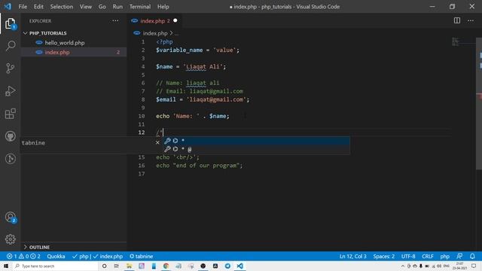Click the feedback icon in status bar
Viewport: 482px width, 271px height.
(459, 256)
